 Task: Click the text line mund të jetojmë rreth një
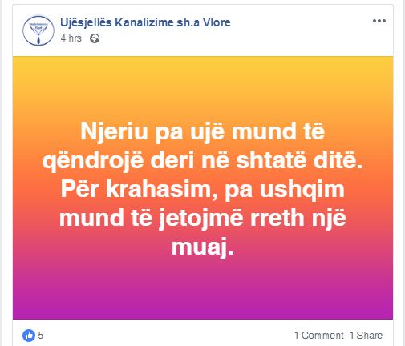coord(203,218)
